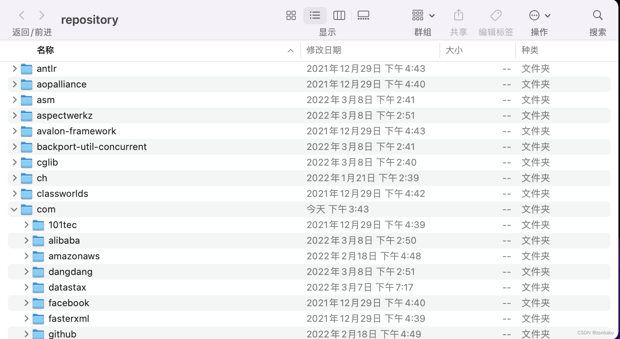Screen dimensions: 620x339
Task: Sort by 修改日期 column header
Action: tap(324, 50)
